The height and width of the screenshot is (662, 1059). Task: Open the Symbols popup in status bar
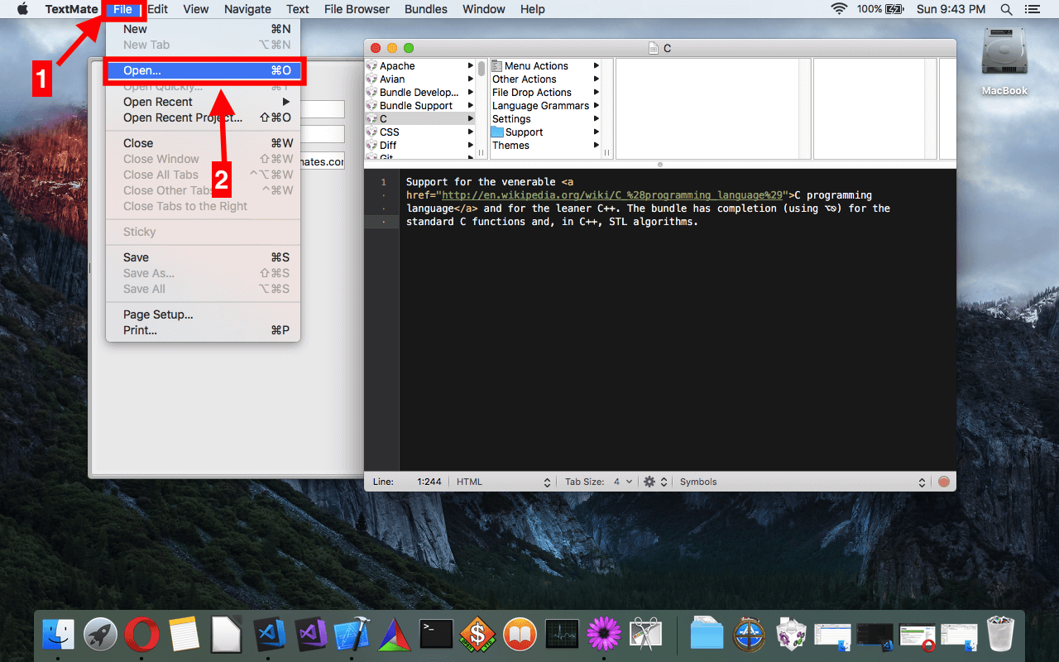(x=802, y=482)
